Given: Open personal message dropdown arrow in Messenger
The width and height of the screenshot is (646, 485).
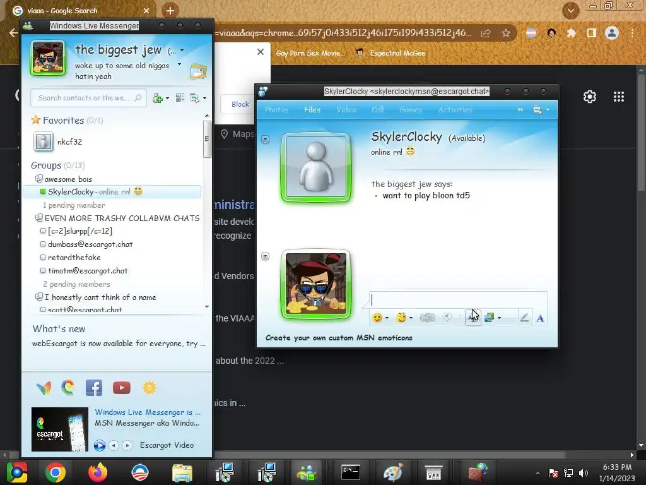Looking at the screenshot, I should coord(179,64).
